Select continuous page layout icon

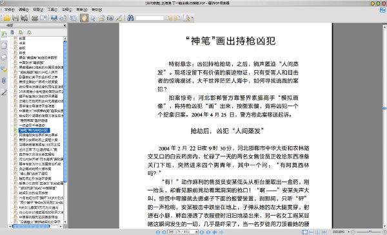click(312, 232)
